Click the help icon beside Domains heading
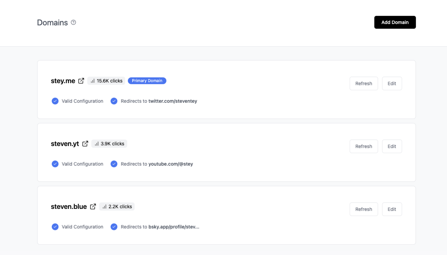Screen dimensions: 447x255 (73, 22)
